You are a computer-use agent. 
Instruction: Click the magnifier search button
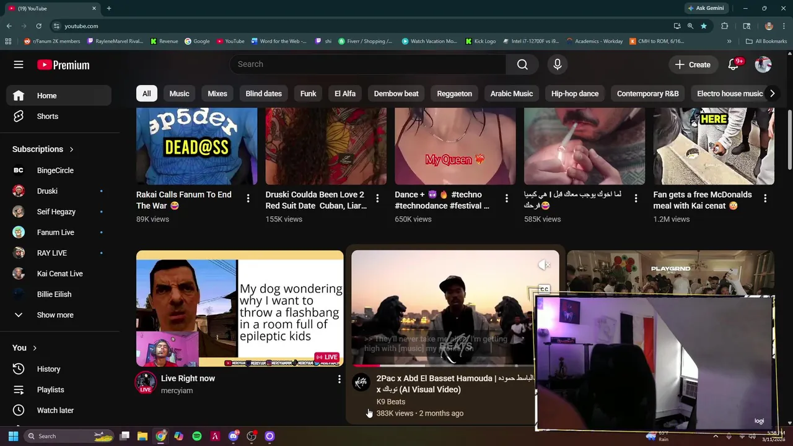[522, 64]
